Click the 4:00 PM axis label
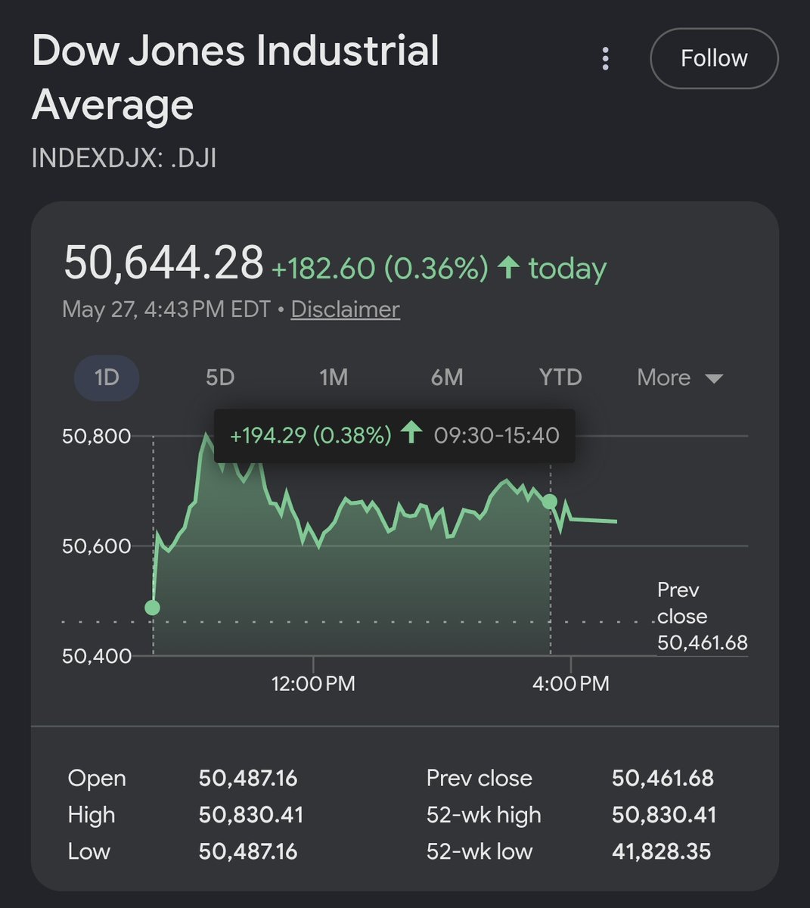Screen dimensions: 810x908 coord(571,684)
